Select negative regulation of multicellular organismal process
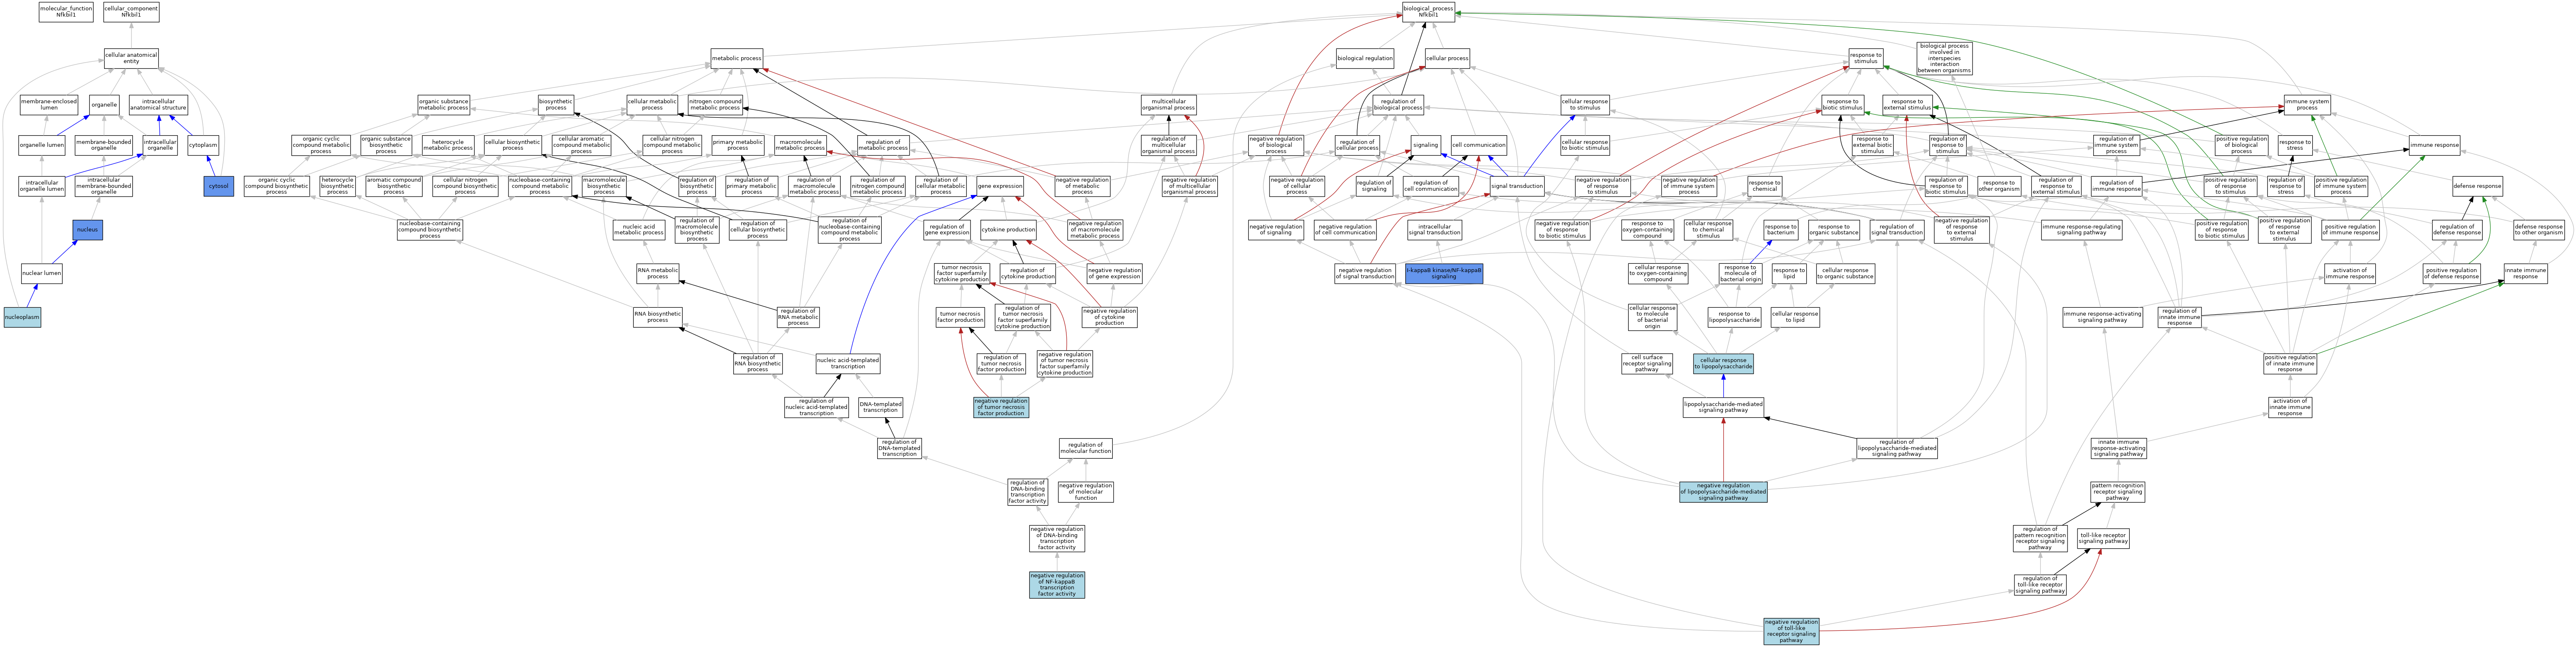2576x647 pixels. 1189,186
